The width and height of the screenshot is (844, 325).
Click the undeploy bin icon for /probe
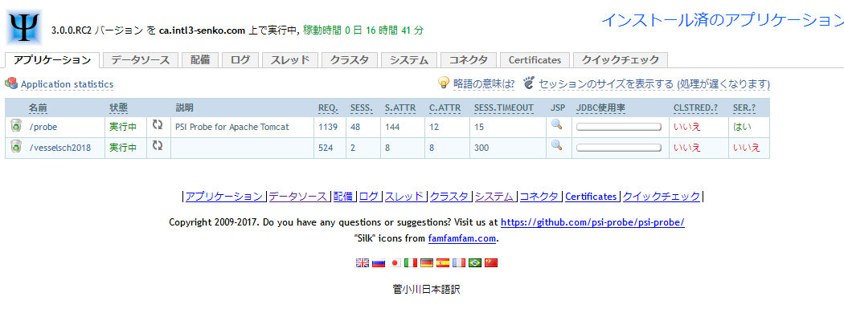coord(16,126)
